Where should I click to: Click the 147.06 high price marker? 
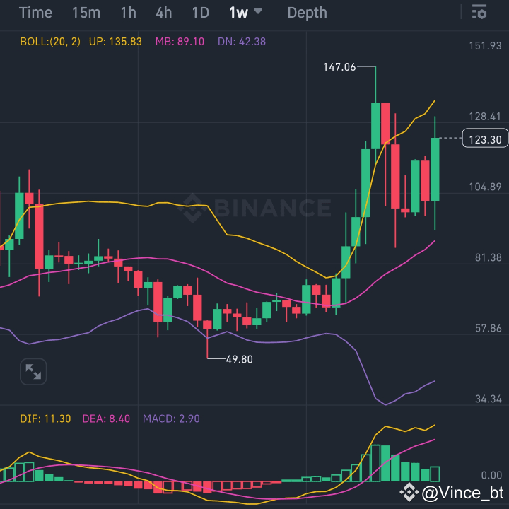tap(339, 67)
